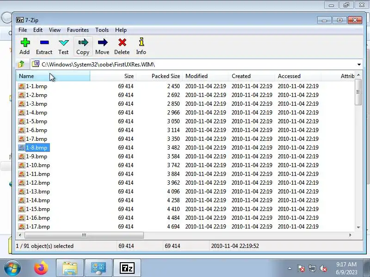
Task: Click the network tray icon
Action: click(x=312, y=268)
